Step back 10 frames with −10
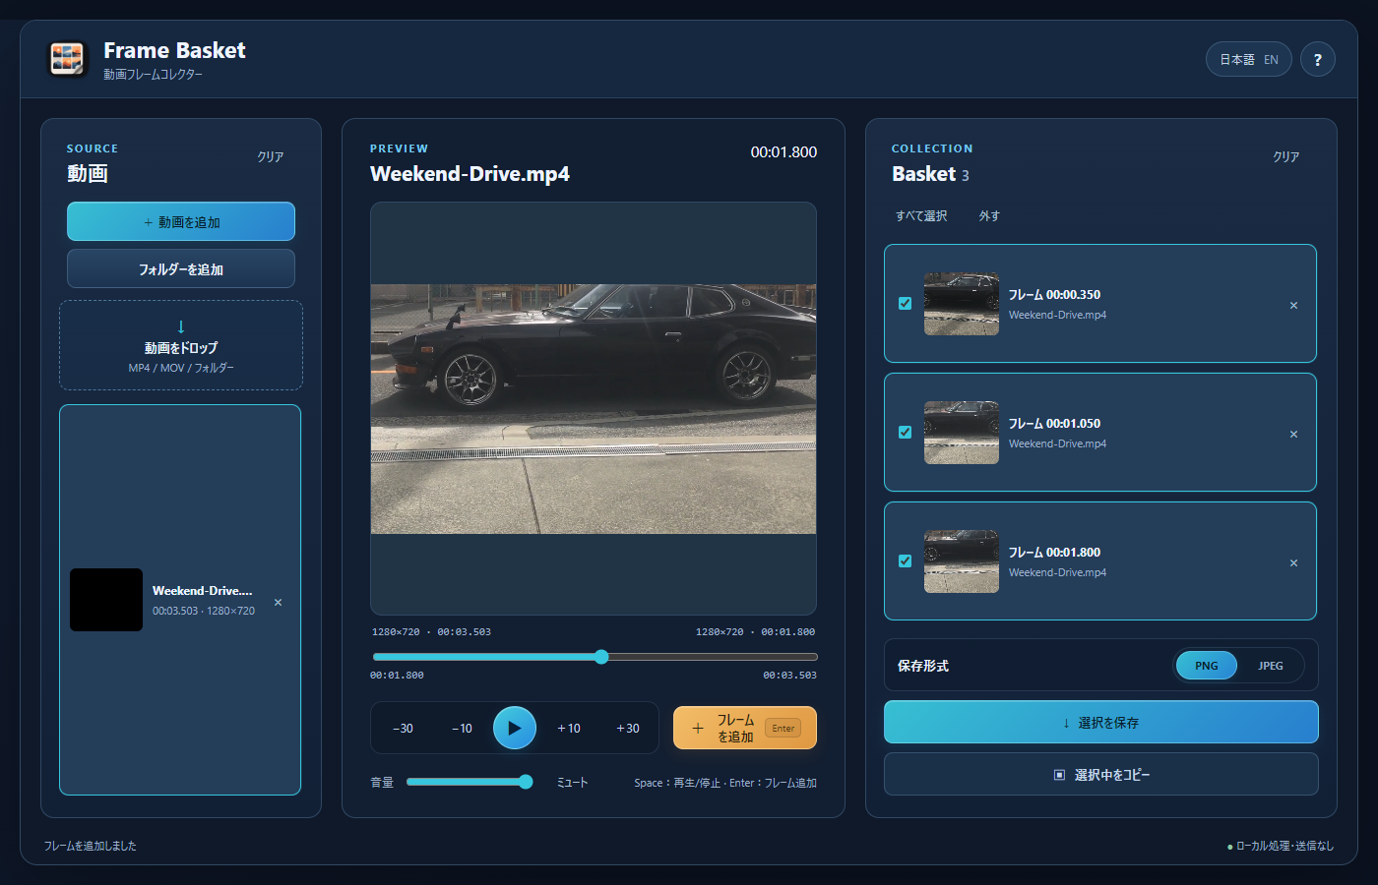The image size is (1378, 885). (x=462, y=729)
